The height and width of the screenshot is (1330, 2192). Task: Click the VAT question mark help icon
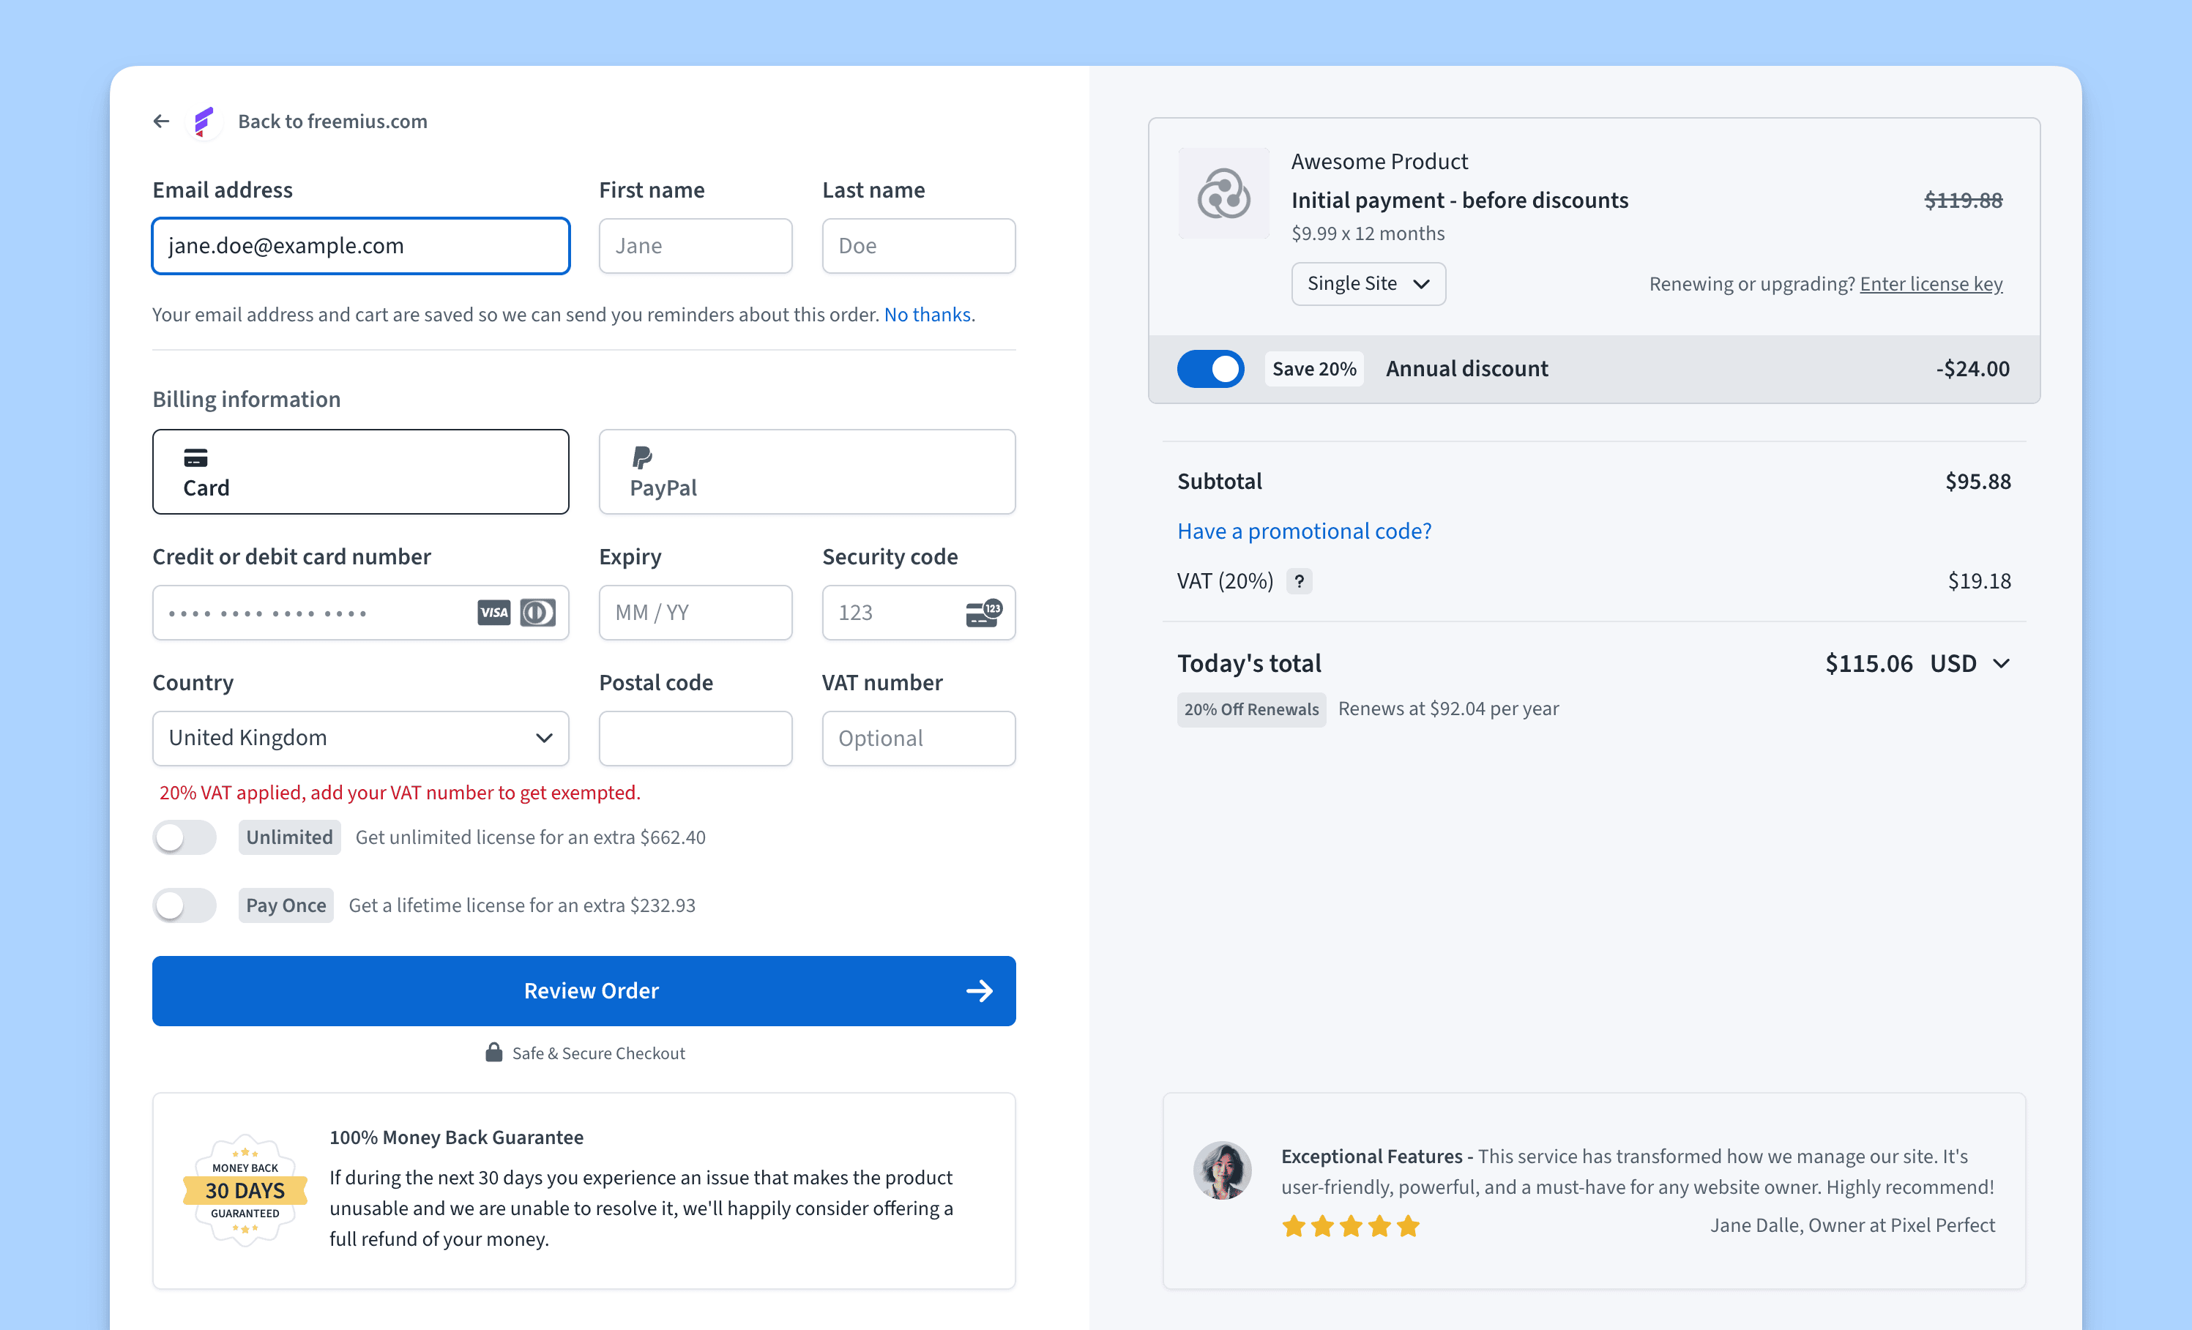tap(1299, 581)
